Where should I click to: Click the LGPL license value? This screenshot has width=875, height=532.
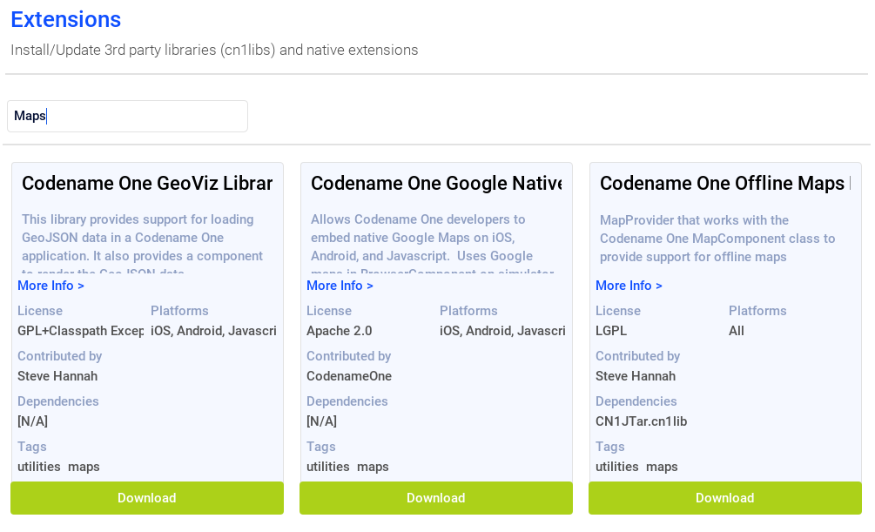point(611,331)
